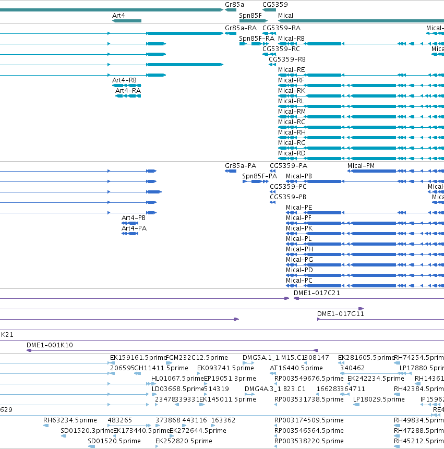Screen dimensions: 444x449
Task: Select the EK093741.5prime EST label
Action: (x=225, y=368)
